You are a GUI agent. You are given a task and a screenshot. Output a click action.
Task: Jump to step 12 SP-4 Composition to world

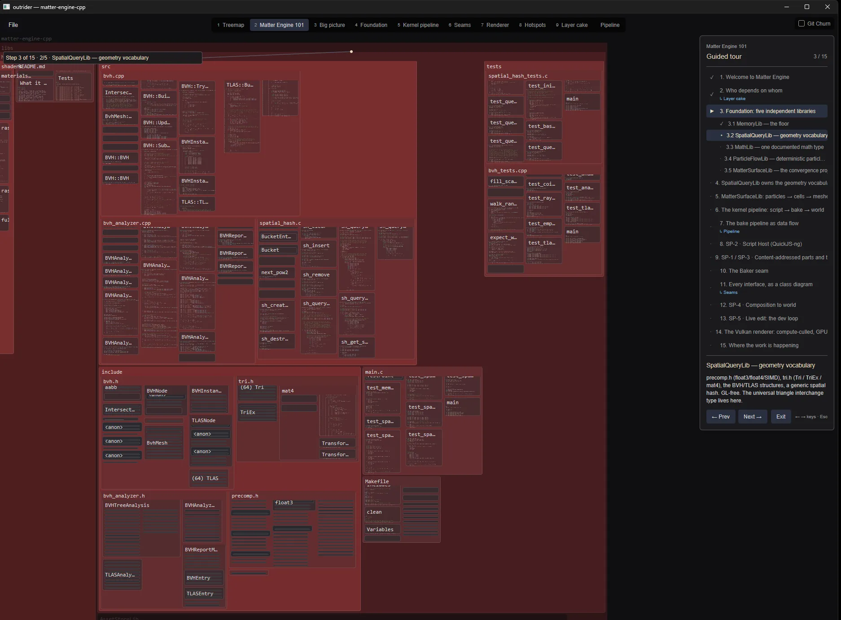[767, 305]
